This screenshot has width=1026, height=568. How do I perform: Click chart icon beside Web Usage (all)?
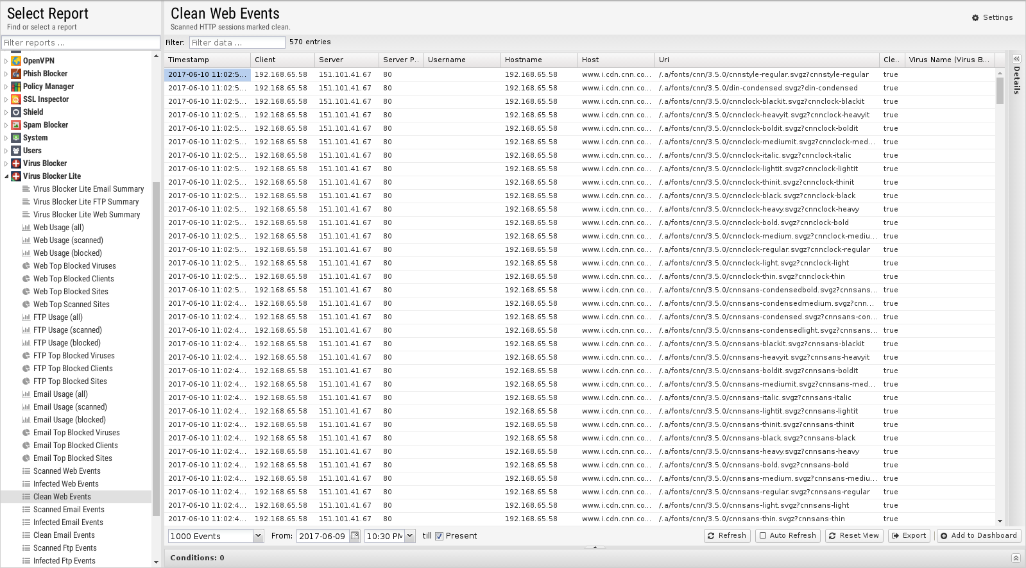(26, 228)
